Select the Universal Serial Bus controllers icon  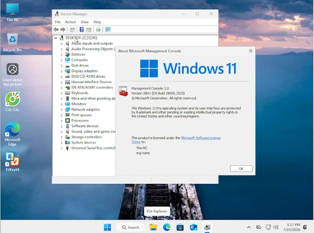68,148
